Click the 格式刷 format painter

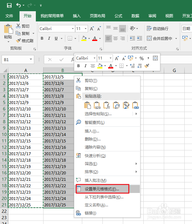tap(25, 41)
